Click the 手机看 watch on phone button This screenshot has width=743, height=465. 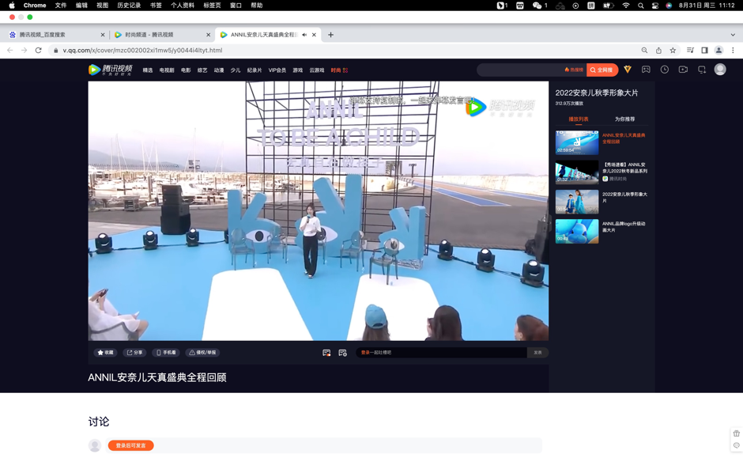point(166,353)
